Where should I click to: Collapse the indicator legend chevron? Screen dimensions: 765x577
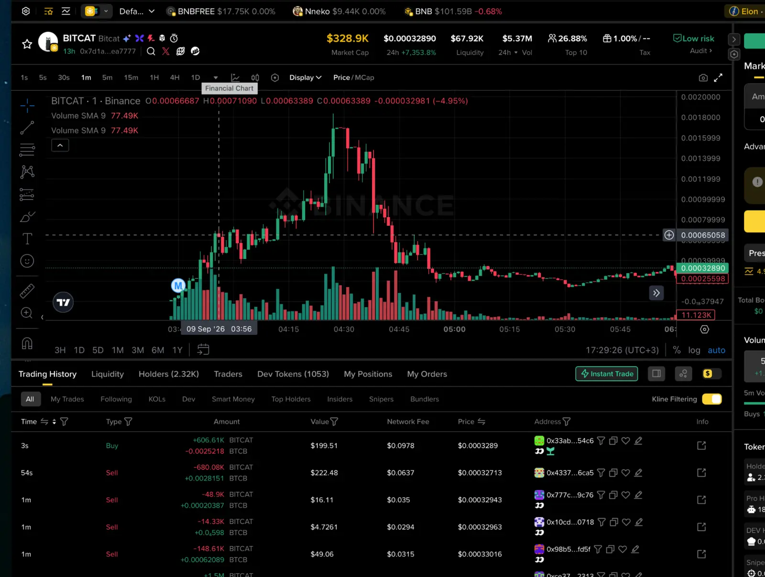coord(60,145)
